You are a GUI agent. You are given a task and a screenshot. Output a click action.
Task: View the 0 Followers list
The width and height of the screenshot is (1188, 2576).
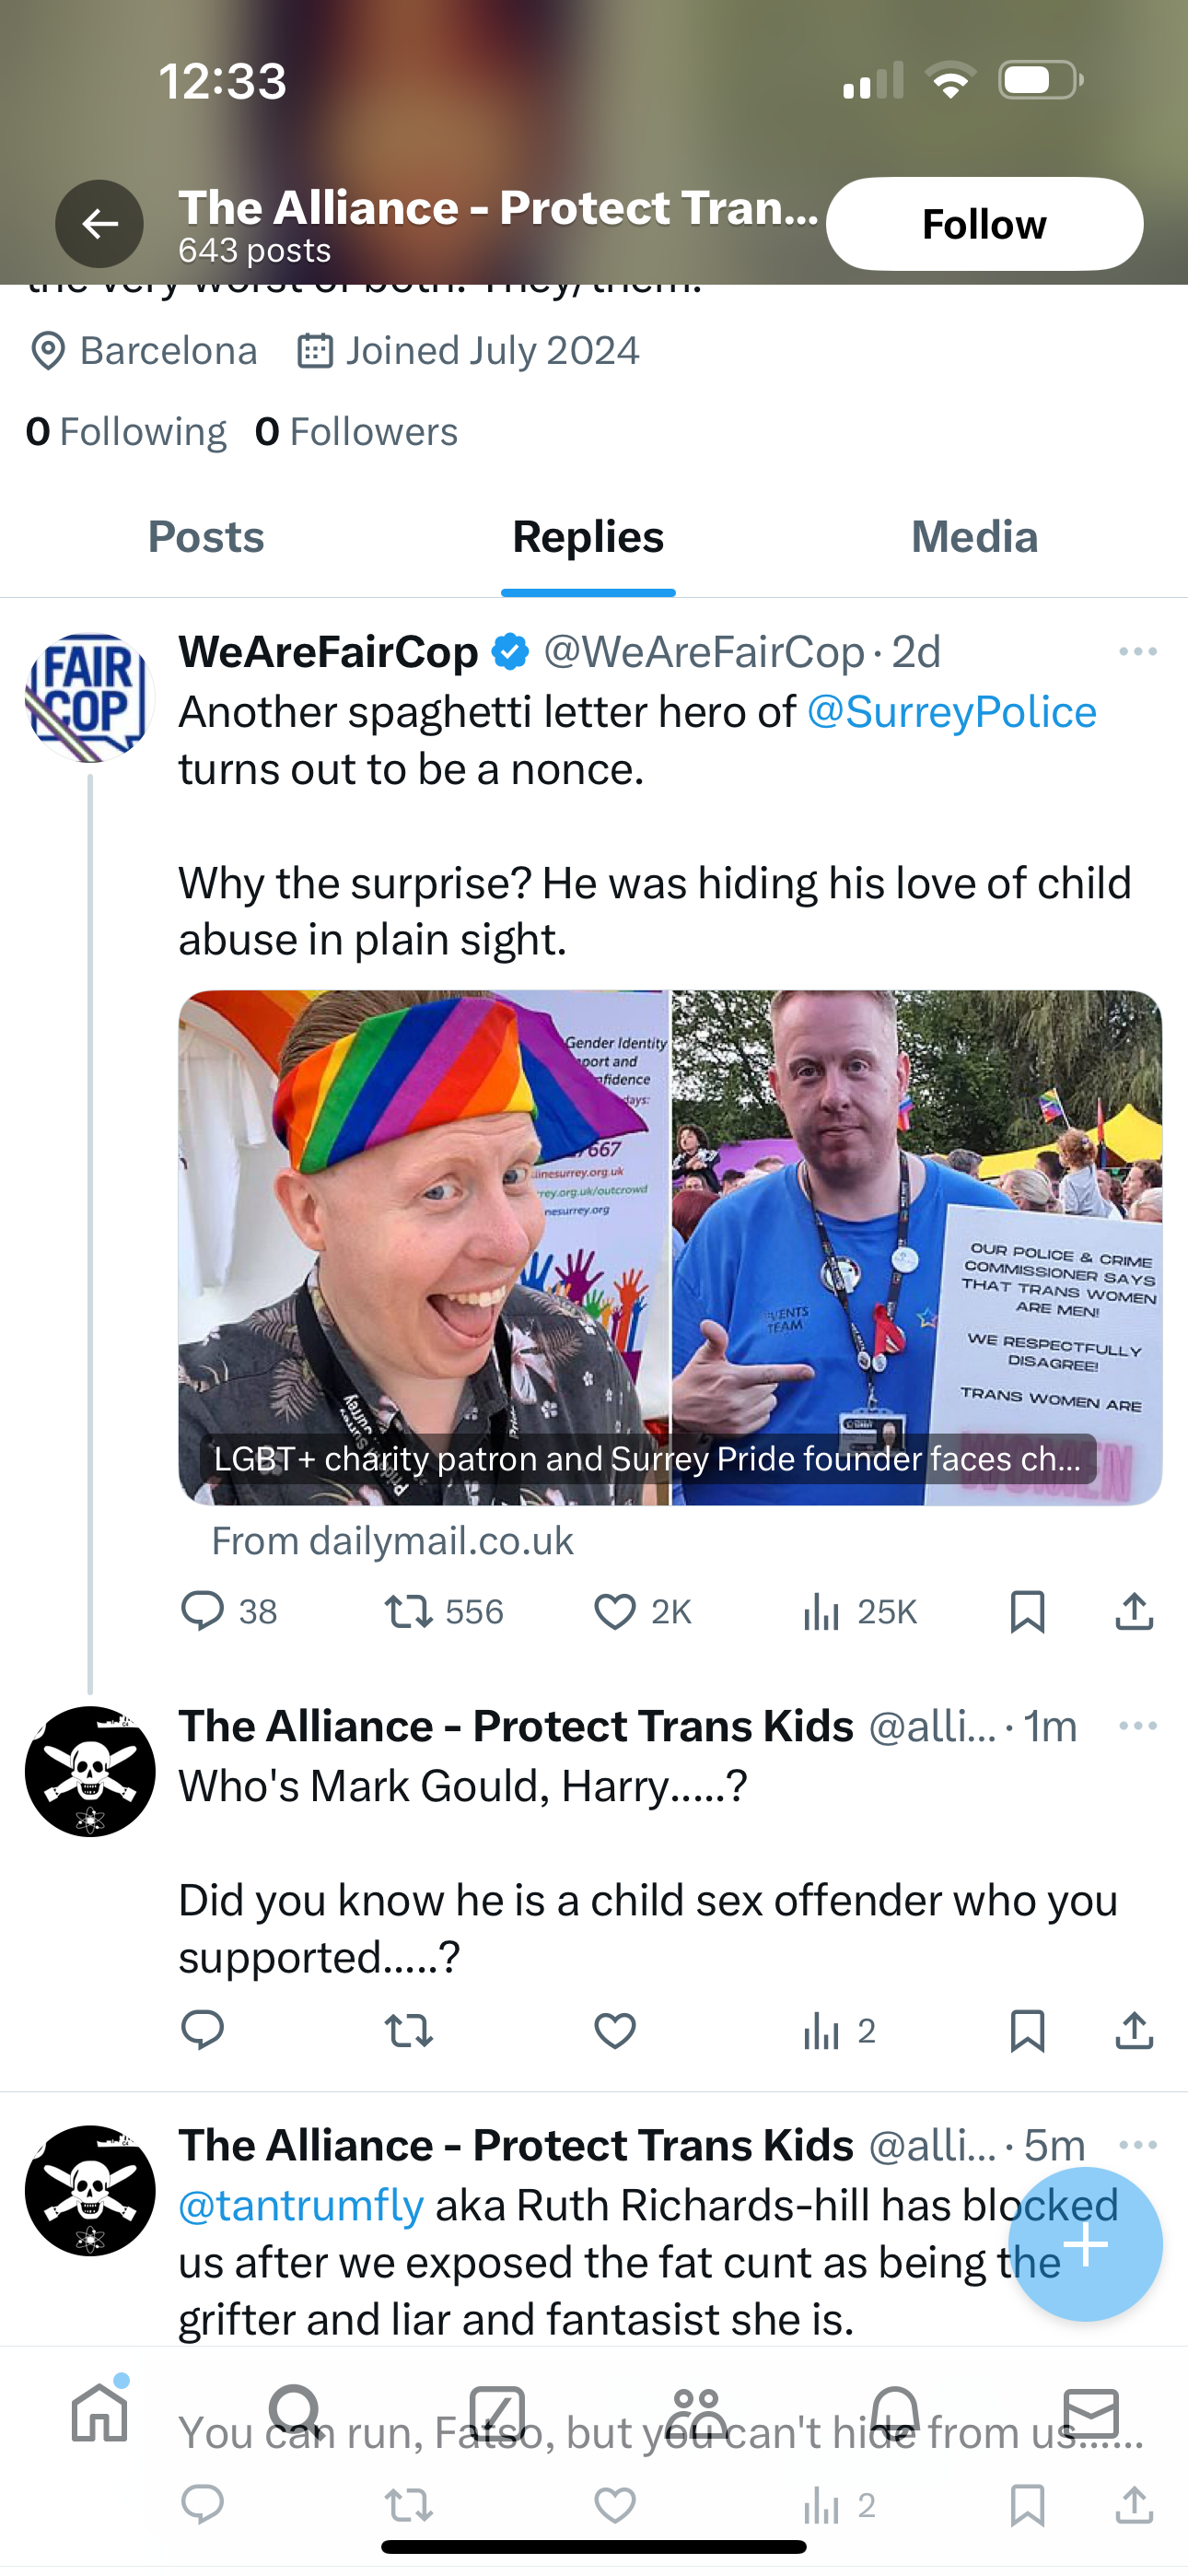pyautogui.click(x=356, y=432)
